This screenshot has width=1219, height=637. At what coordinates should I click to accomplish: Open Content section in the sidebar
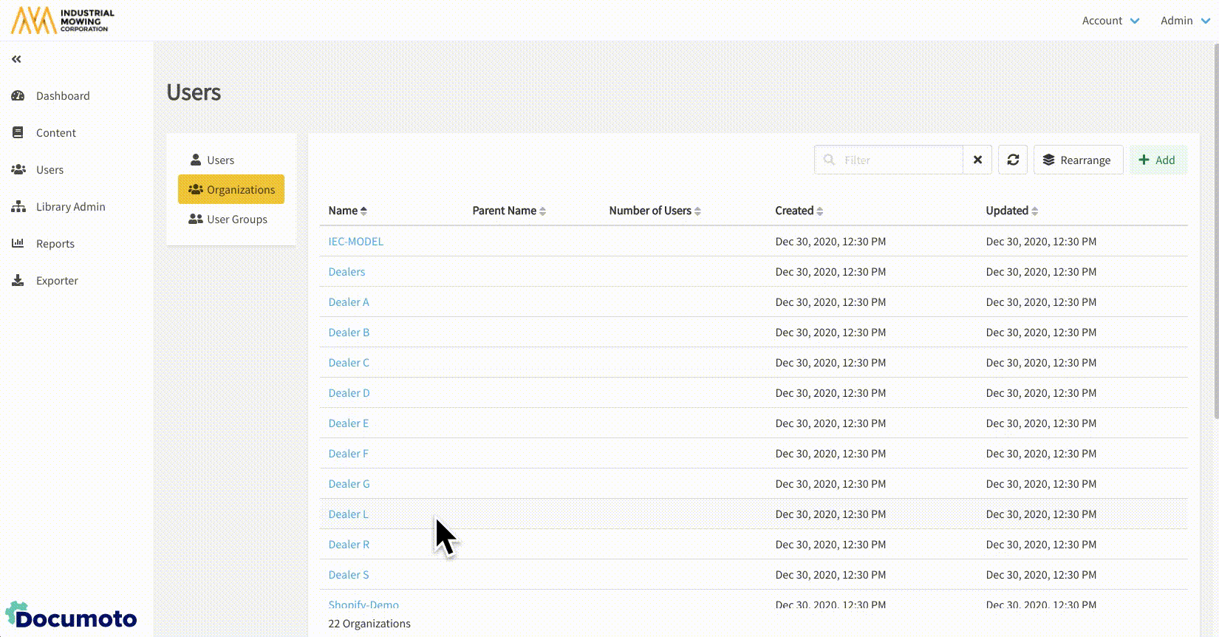55,133
